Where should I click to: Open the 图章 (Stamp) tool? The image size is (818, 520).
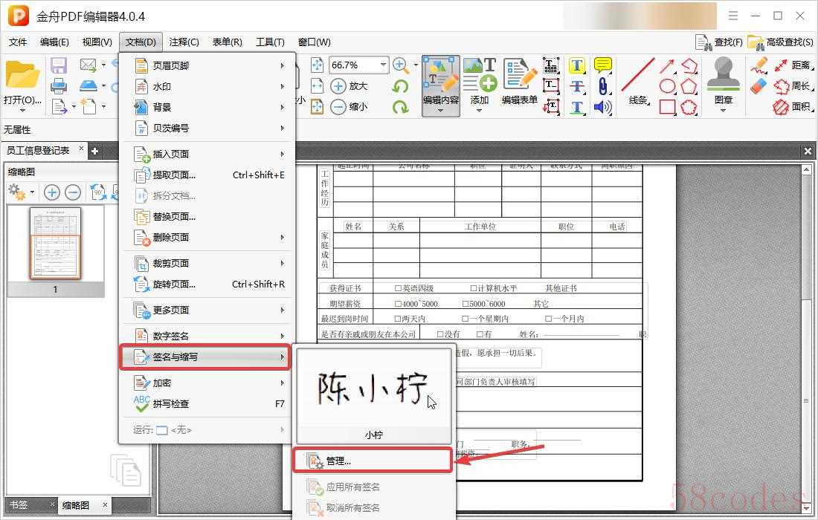click(x=723, y=83)
